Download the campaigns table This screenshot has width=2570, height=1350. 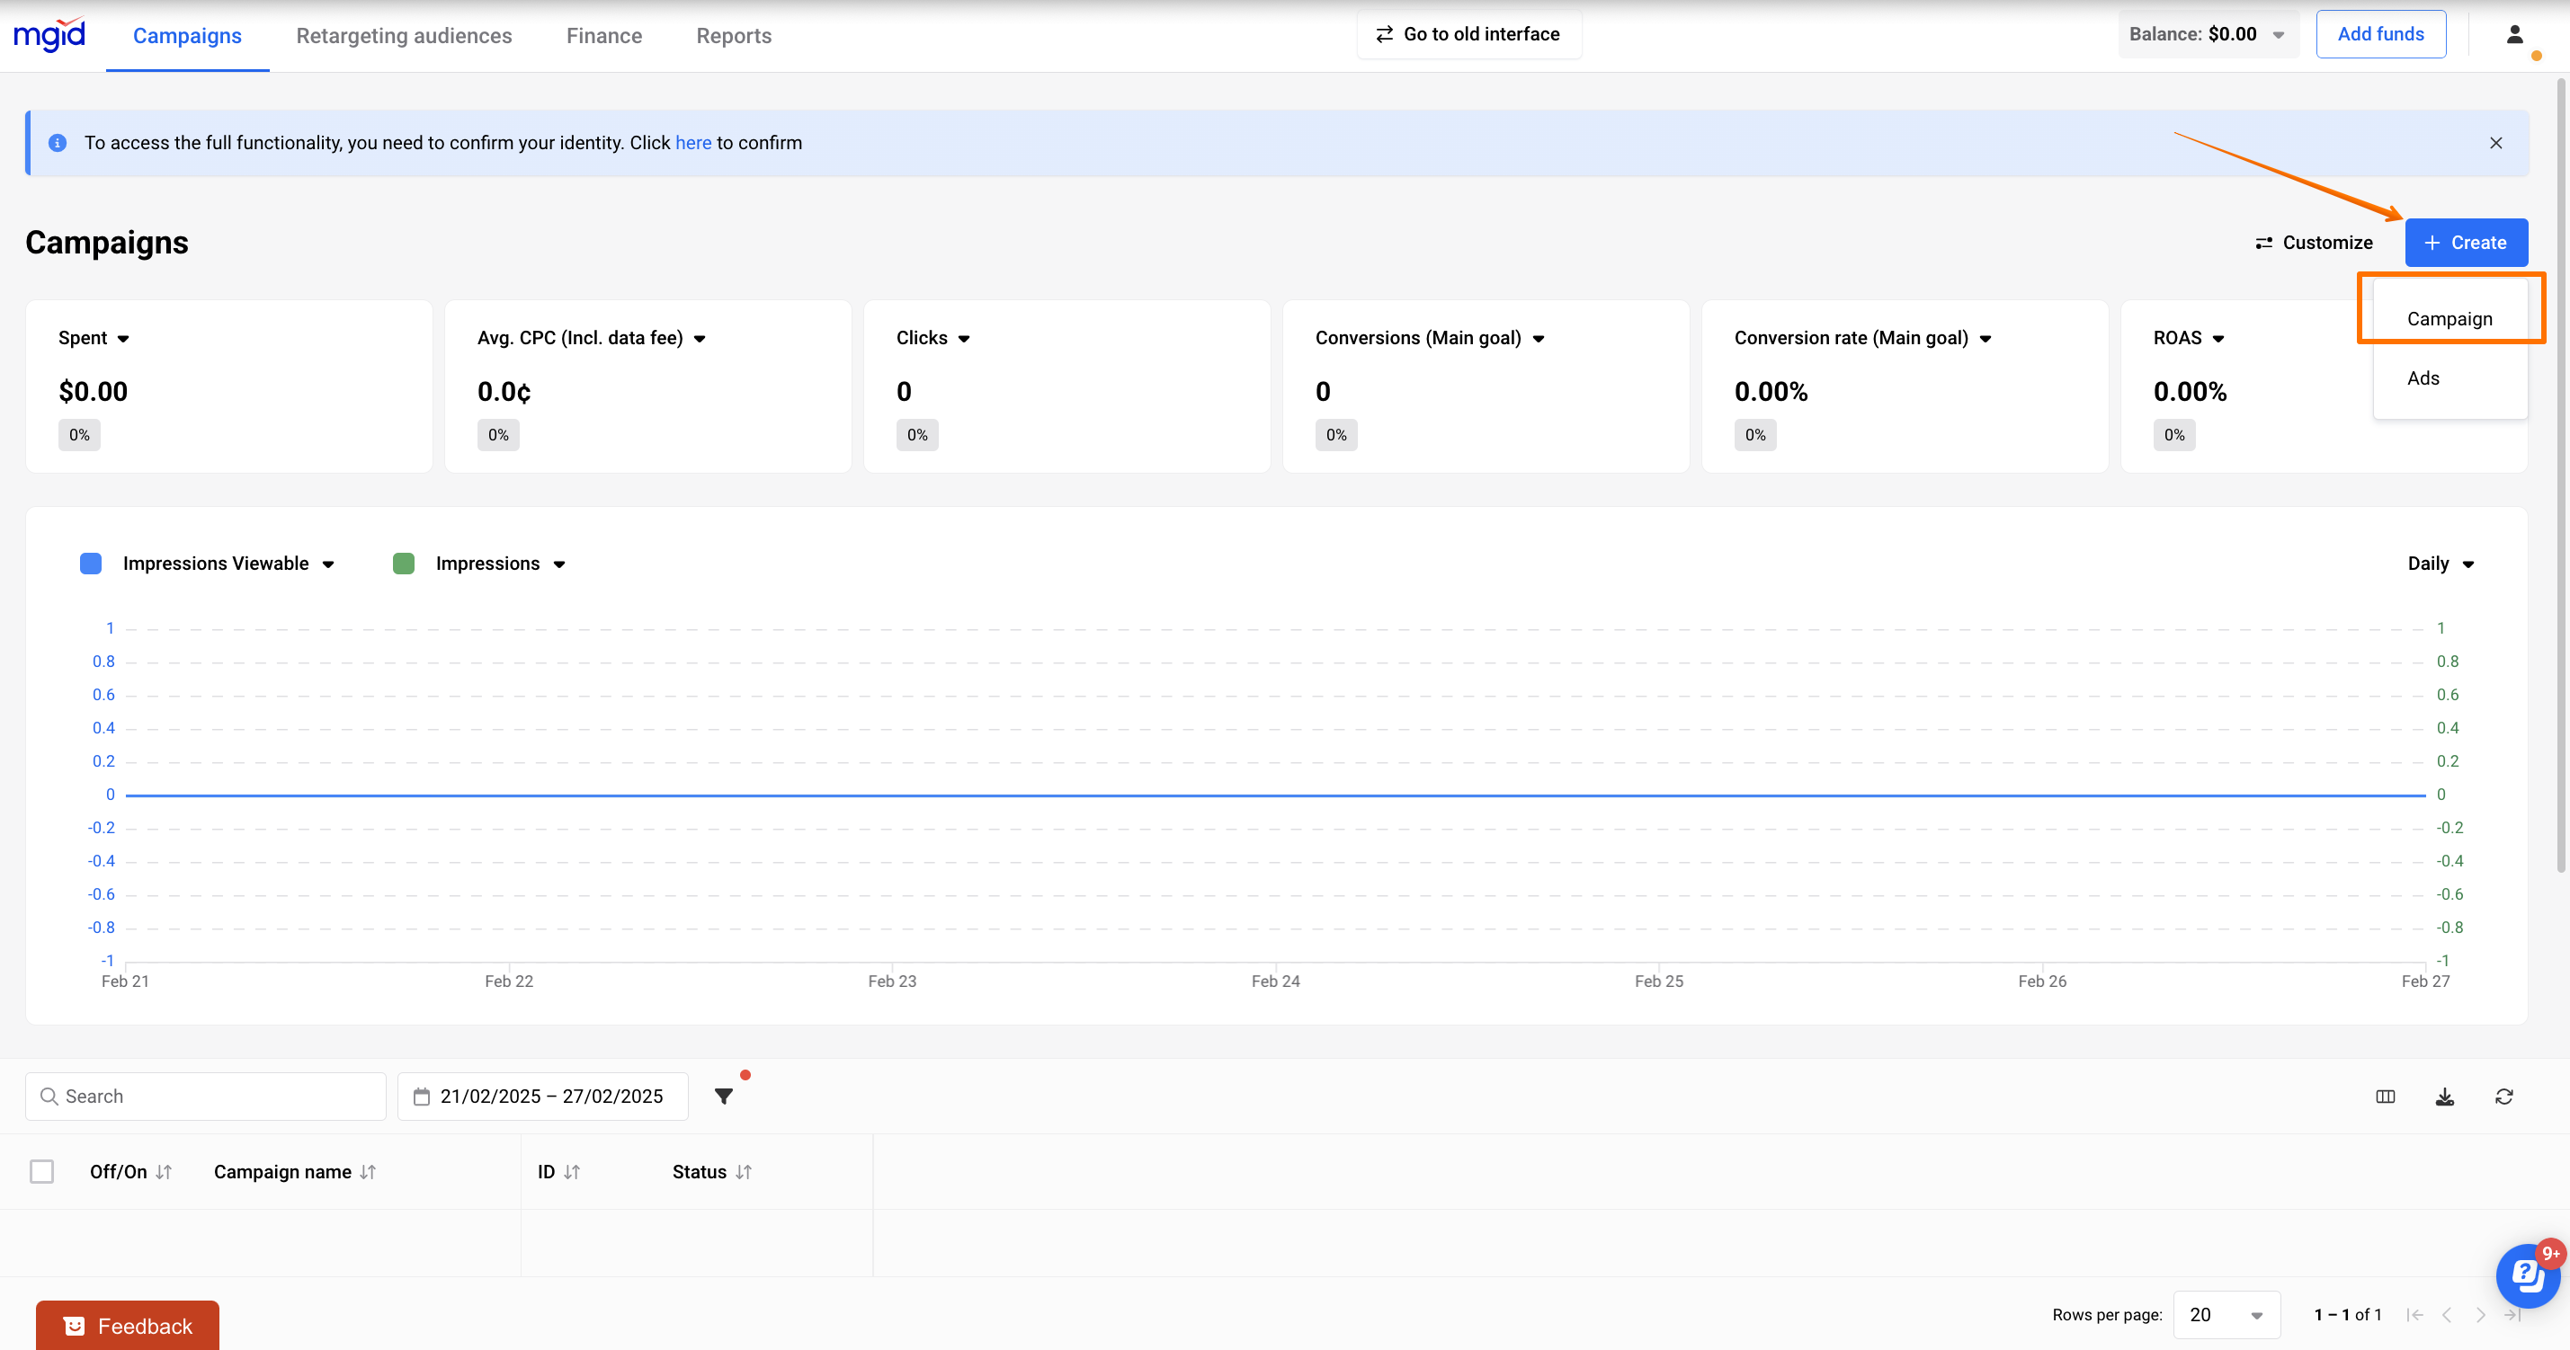tap(2444, 1096)
